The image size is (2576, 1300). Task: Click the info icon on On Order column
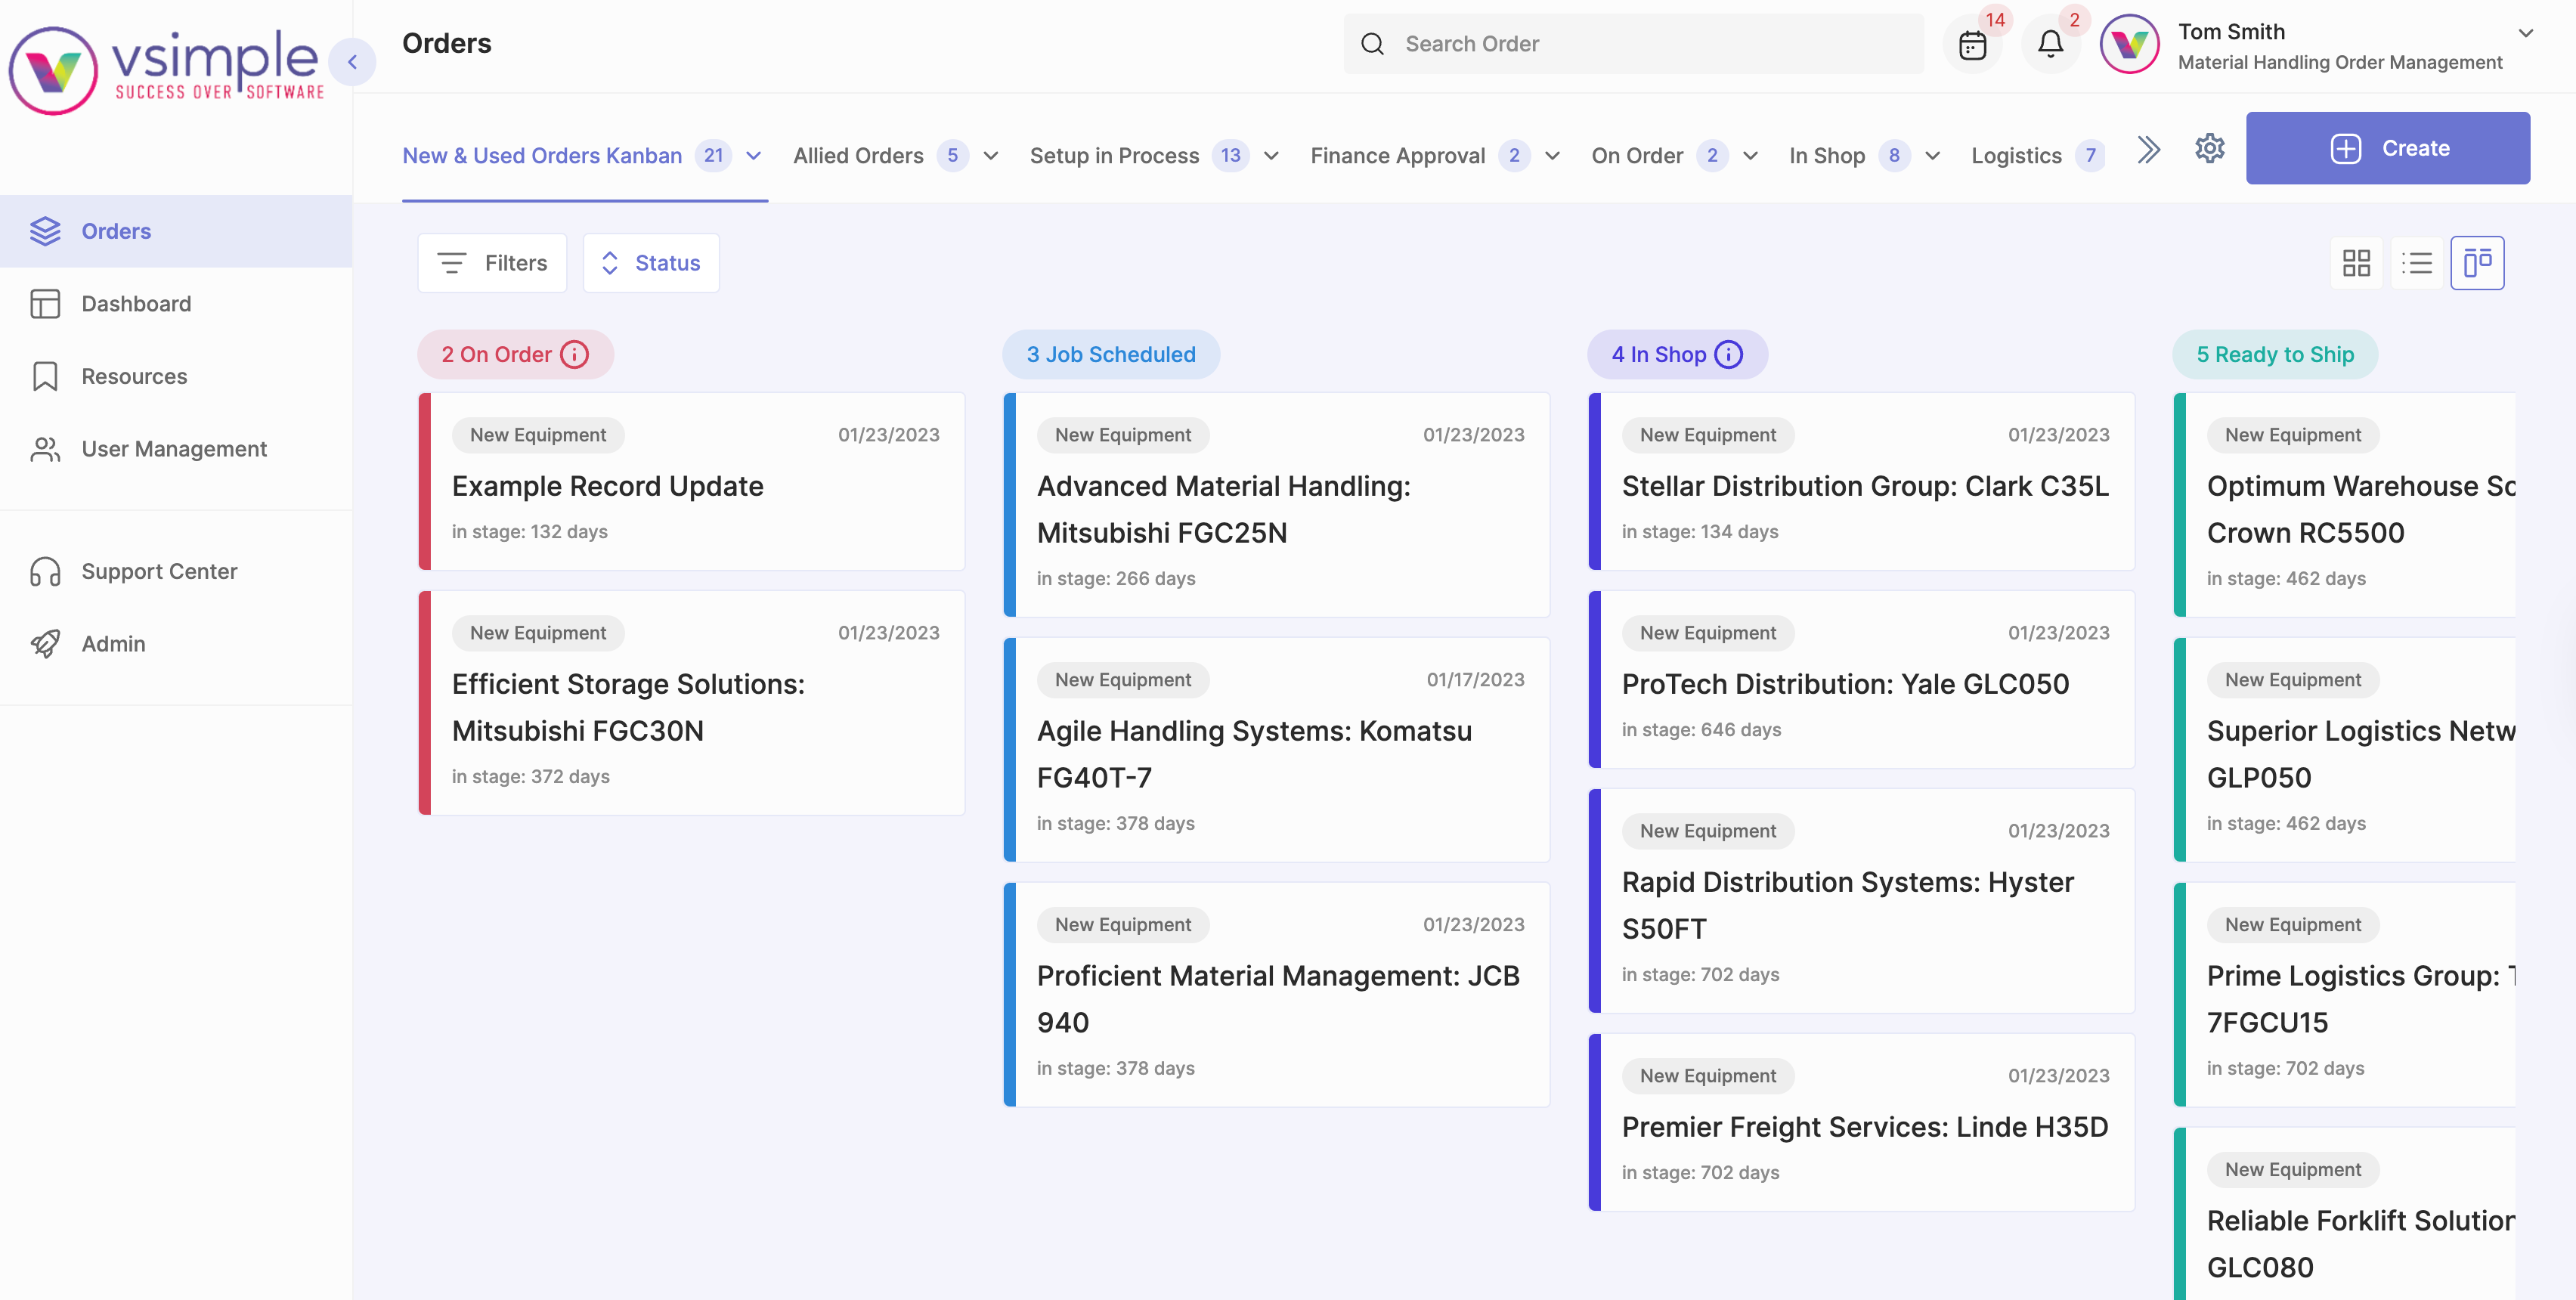574,354
